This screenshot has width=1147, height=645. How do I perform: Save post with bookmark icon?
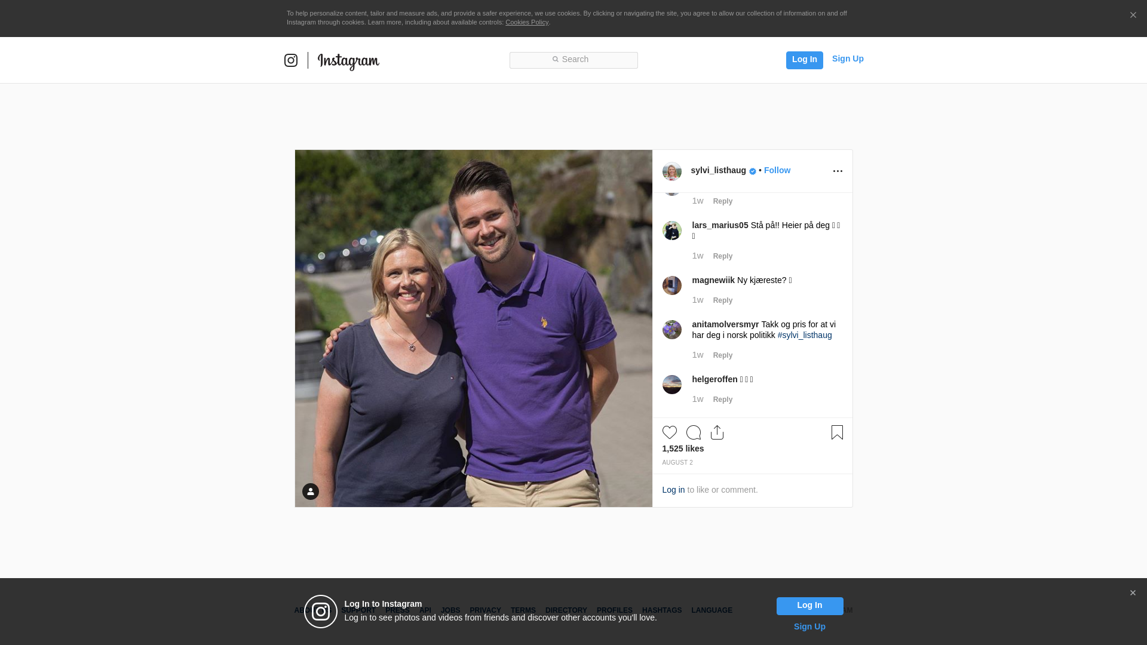tap(837, 432)
